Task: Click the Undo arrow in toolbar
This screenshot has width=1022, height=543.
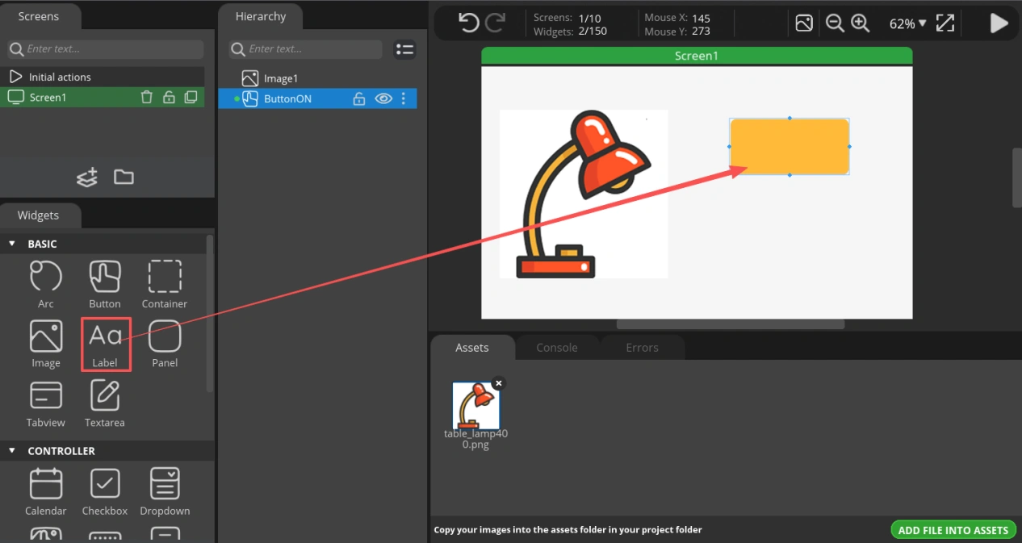Action: pyautogui.click(x=469, y=23)
